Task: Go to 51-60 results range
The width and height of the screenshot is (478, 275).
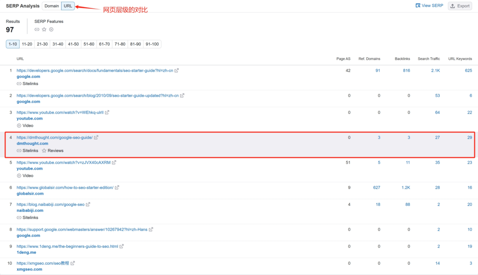Action: pyautogui.click(x=89, y=44)
